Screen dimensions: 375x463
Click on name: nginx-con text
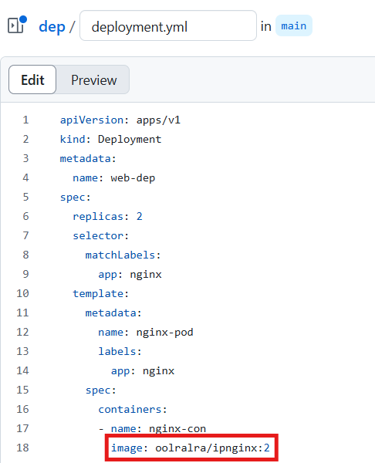coord(158,428)
